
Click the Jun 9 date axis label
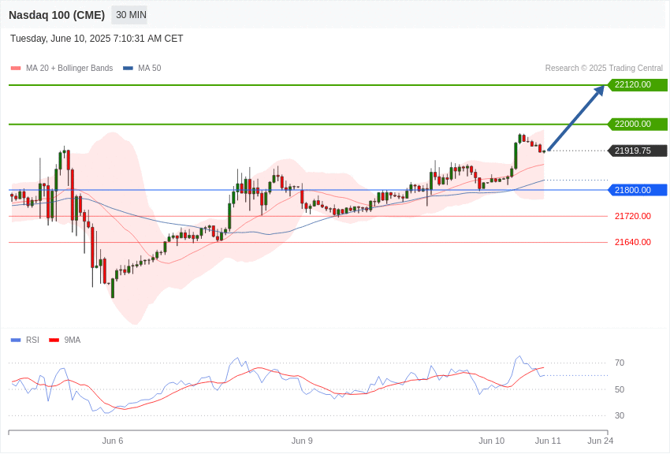click(302, 441)
